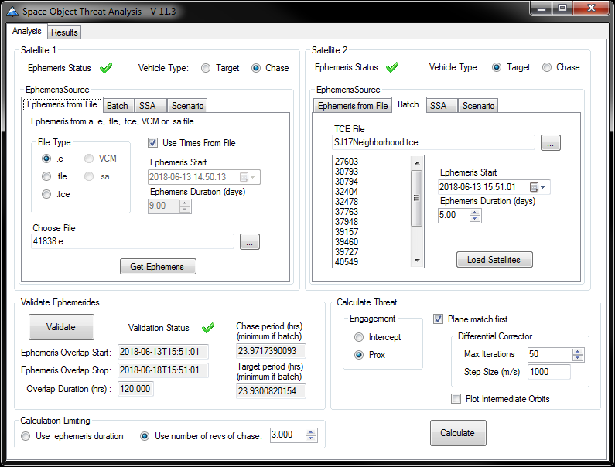
Task: Uncheck Plane match first option
Action: click(x=439, y=319)
